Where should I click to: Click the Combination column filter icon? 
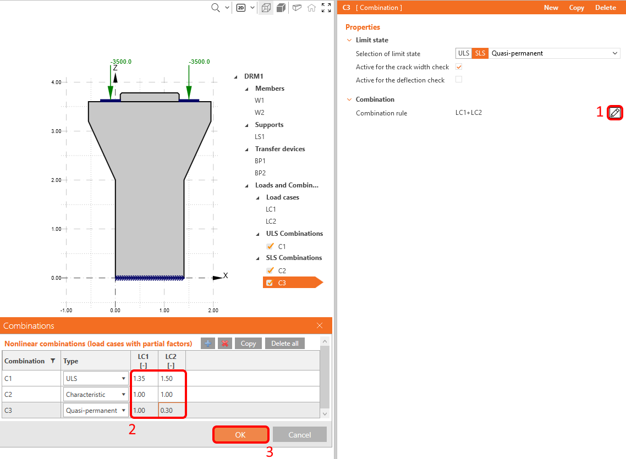point(53,361)
